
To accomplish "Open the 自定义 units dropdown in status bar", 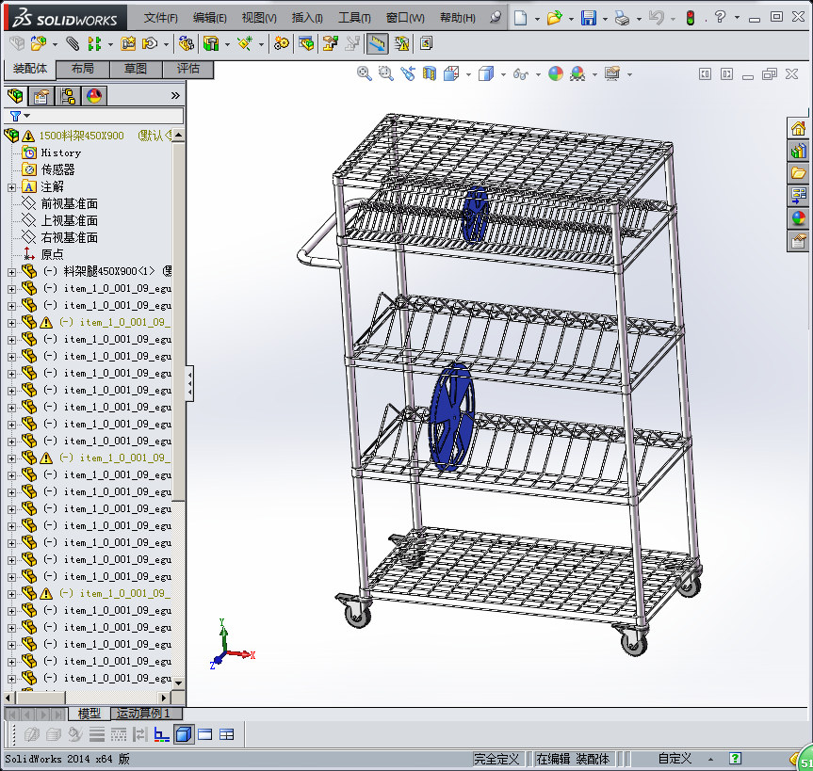I will pyautogui.click(x=710, y=760).
